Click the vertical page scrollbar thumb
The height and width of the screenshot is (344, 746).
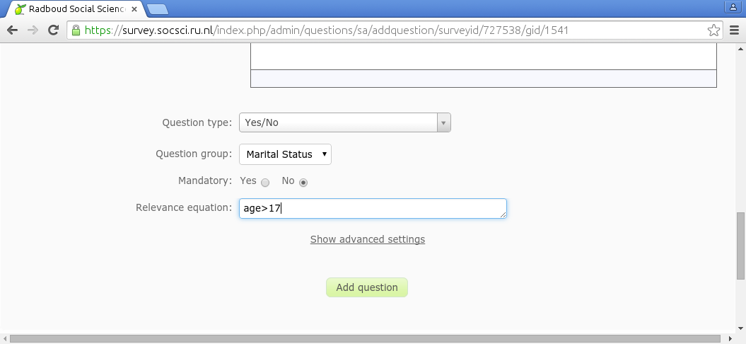click(x=740, y=245)
